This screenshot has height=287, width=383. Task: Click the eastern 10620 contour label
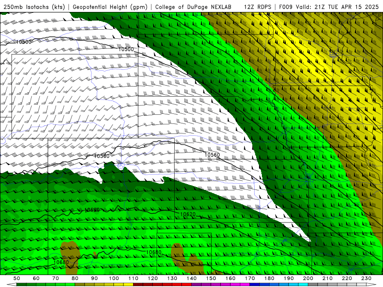point(188,214)
